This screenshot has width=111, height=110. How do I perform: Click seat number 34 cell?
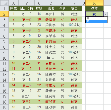point(39,96)
